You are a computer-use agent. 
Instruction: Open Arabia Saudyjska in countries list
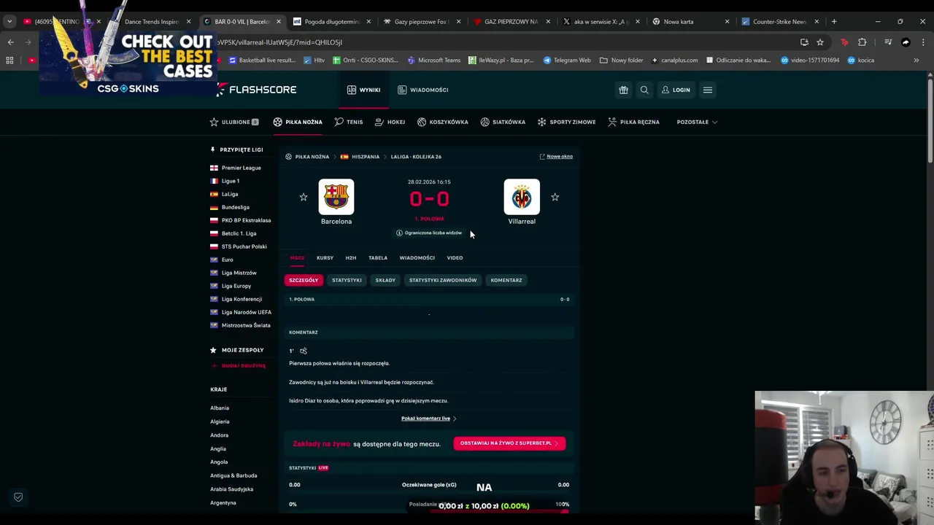pyautogui.click(x=232, y=489)
